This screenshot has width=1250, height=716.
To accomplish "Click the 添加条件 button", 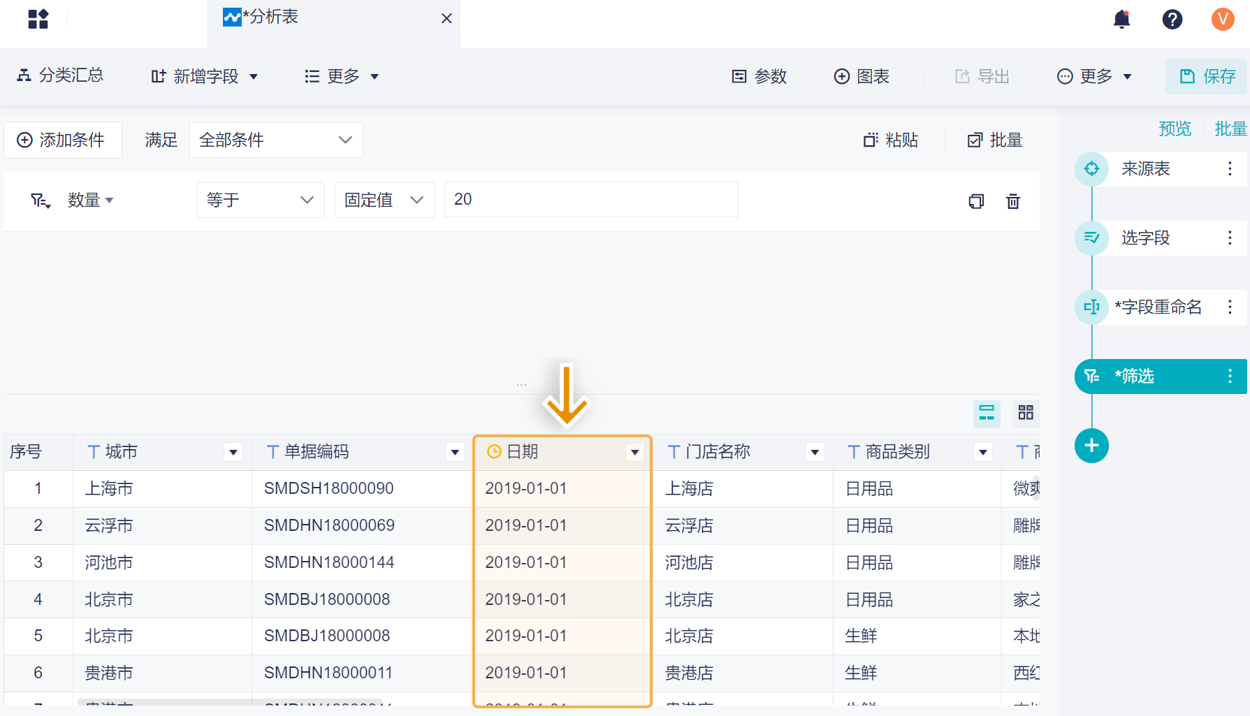I will point(63,140).
